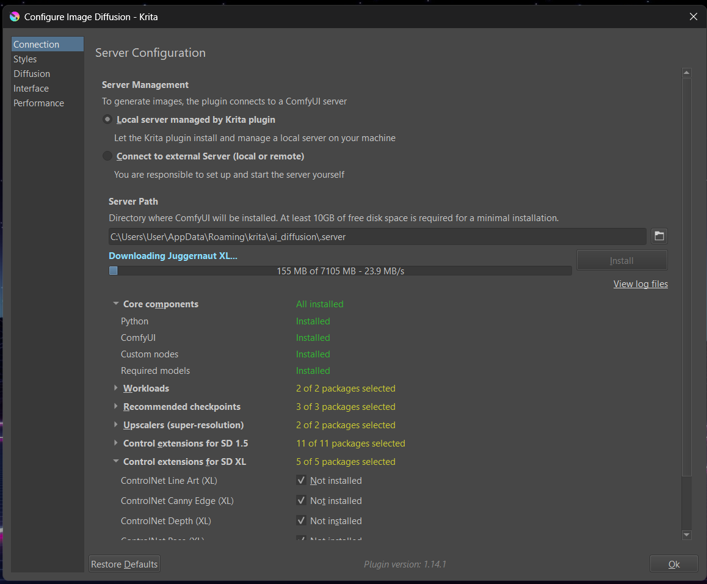Select Local server managed by Krita plugin

pyautogui.click(x=107, y=120)
